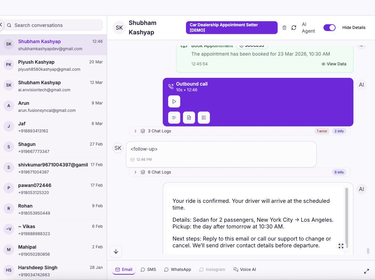Refresh the conversation
The width and height of the screenshot is (375, 280).
coord(293,28)
